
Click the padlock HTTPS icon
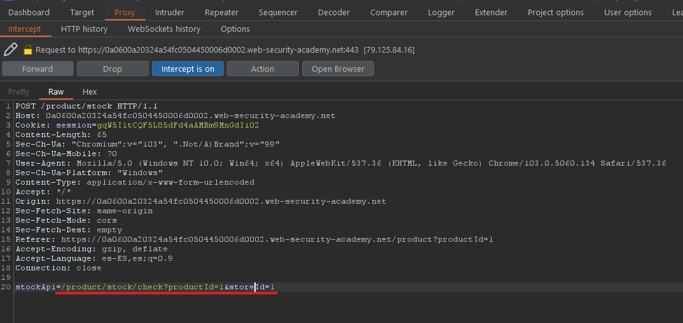pos(27,49)
